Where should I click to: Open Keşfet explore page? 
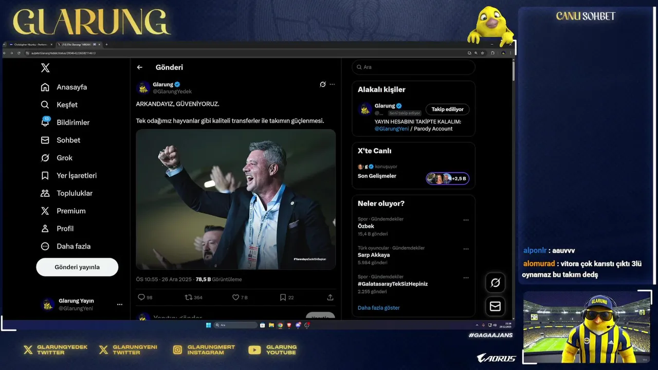pyautogui.click(x=59, y=105)
